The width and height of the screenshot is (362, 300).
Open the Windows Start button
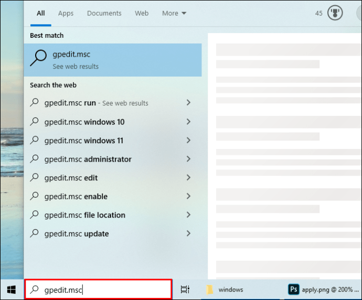pos(12,290)
